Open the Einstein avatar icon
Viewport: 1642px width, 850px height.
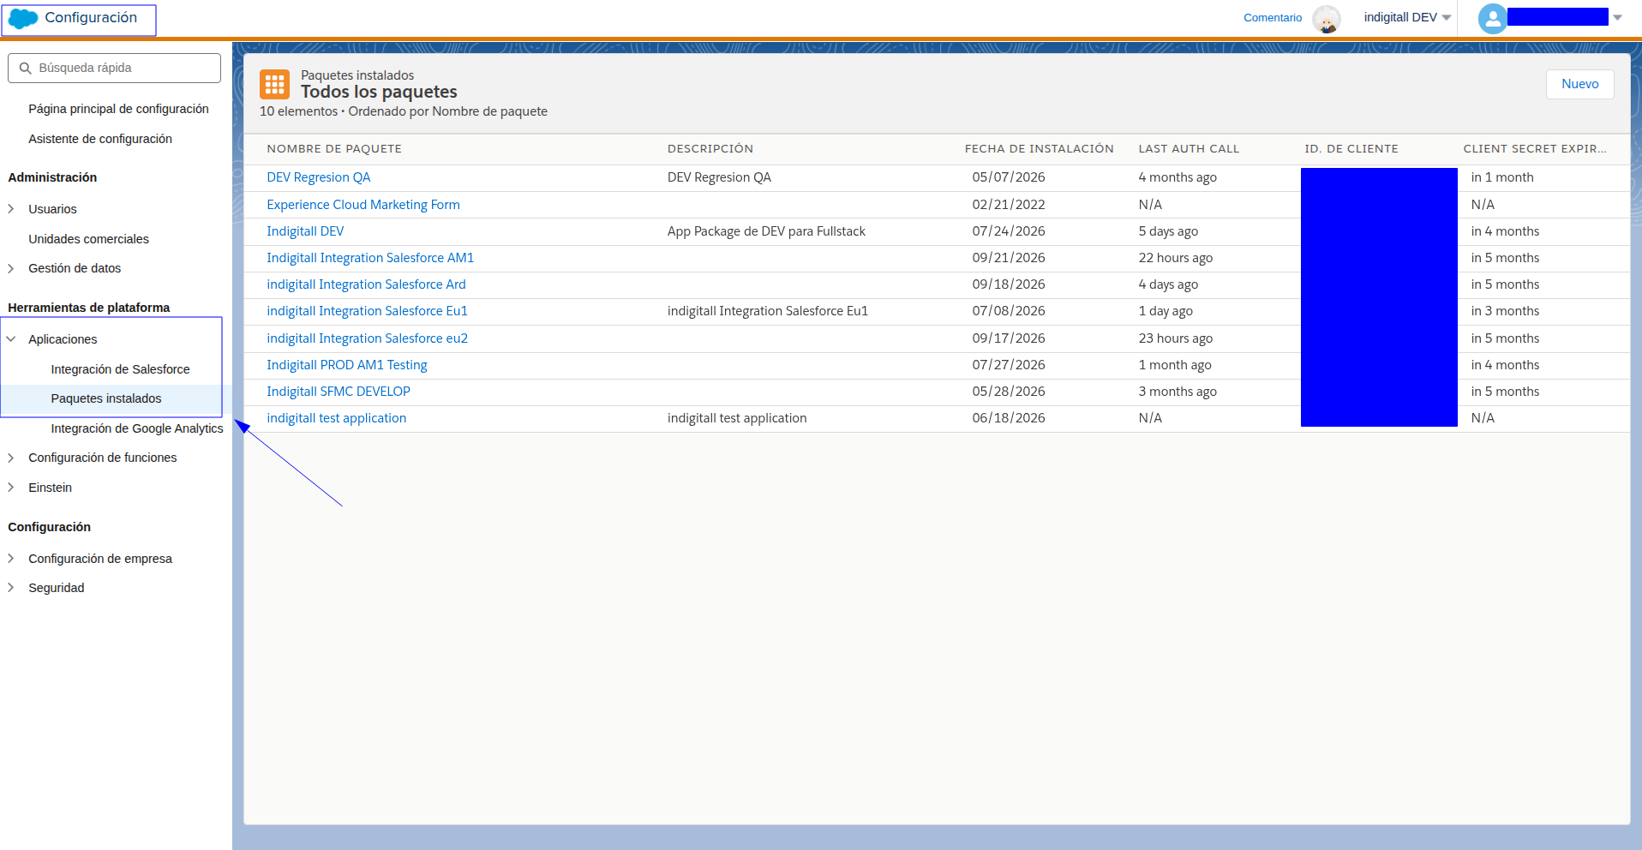(x=1327, y=18)
